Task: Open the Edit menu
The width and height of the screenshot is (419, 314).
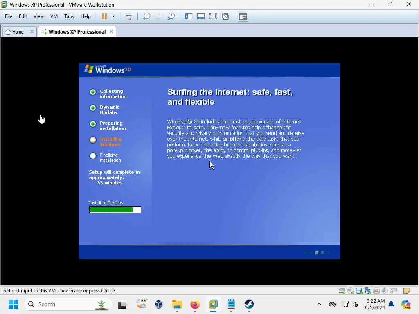Action: (x=23, y=16)
